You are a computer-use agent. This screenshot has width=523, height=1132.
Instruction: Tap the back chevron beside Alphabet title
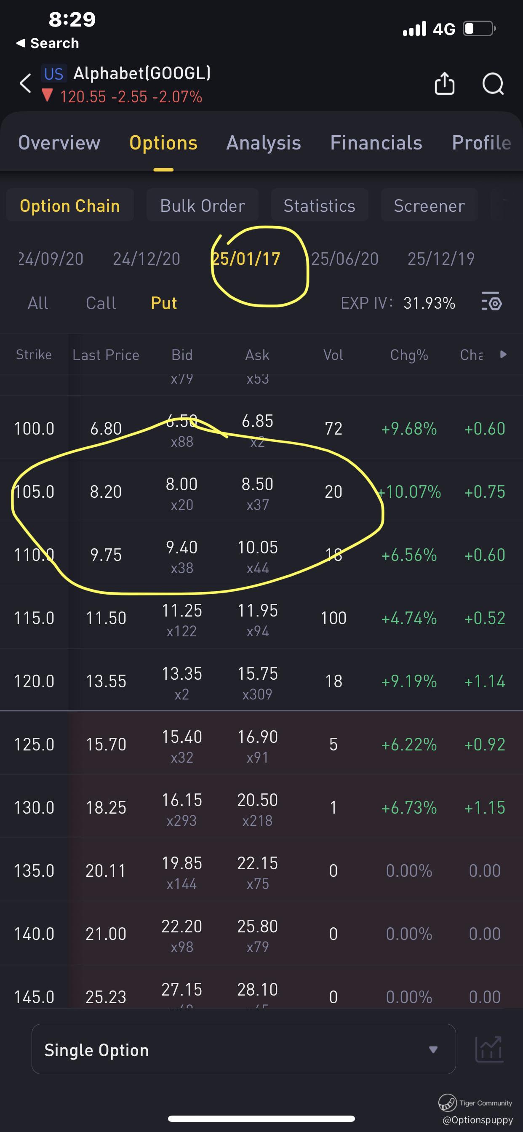coord(26,83)
